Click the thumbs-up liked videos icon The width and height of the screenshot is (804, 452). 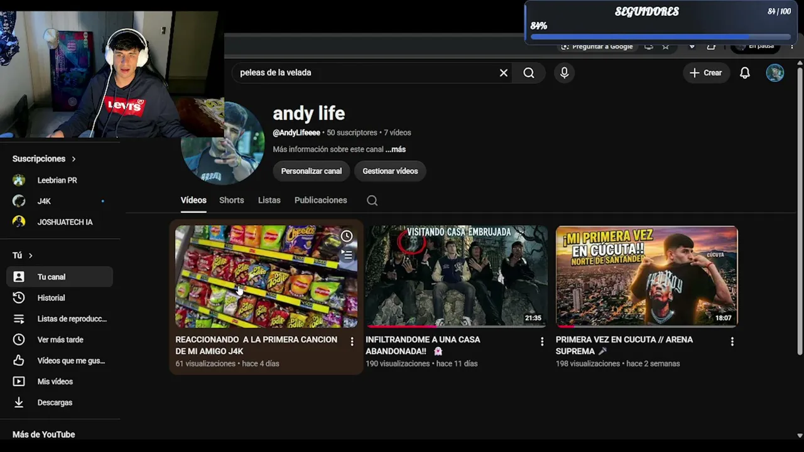coord(19,360)
